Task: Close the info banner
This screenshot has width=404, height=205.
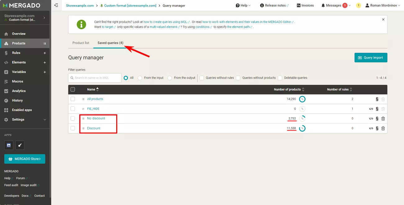Action: coord(383,19)
